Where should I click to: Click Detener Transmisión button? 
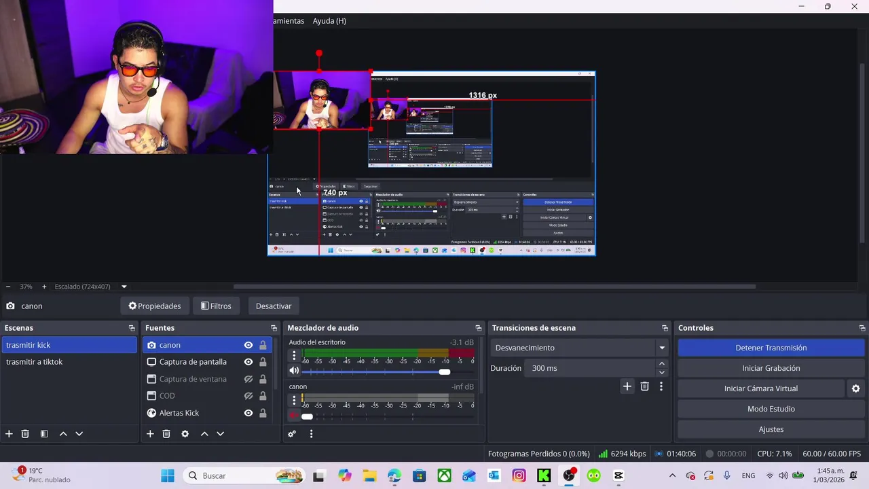(x=771, y=348)
